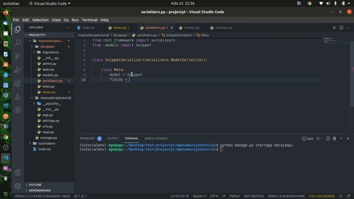Open the Run and Debug view
The width and height of the screenshot is (354, 199).
point(17,70)
